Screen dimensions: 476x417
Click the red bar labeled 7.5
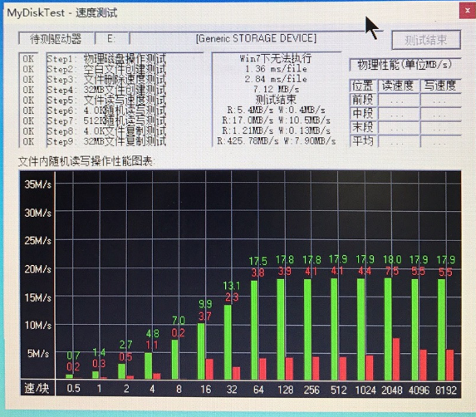pyautogui.click(x=395, y=359)
